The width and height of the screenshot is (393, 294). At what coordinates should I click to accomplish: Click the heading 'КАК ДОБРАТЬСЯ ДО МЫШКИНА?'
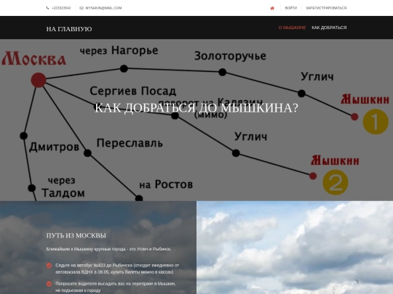pyautogui.click(x=196, y=108)
